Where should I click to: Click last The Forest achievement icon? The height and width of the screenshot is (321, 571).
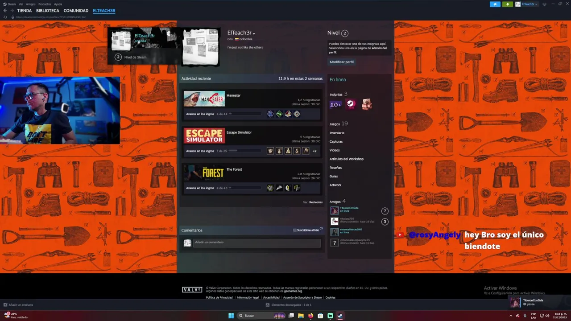point(297,188)
